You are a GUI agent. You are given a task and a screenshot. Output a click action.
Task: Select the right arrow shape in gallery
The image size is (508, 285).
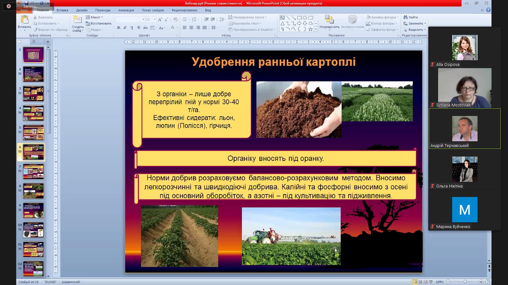click(x=299, y=23)
